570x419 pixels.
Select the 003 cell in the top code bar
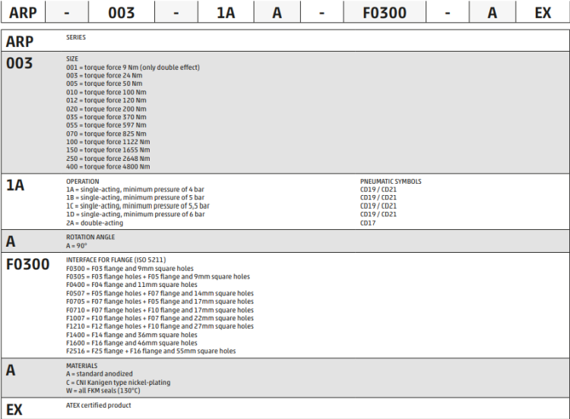[x=122, y=12]
